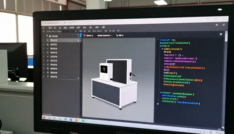The height and width of the screenshot is (134, 234).
Task: Click the scrollbar beside the code panel
Action: pyautogui.click(x=226, y=36)
